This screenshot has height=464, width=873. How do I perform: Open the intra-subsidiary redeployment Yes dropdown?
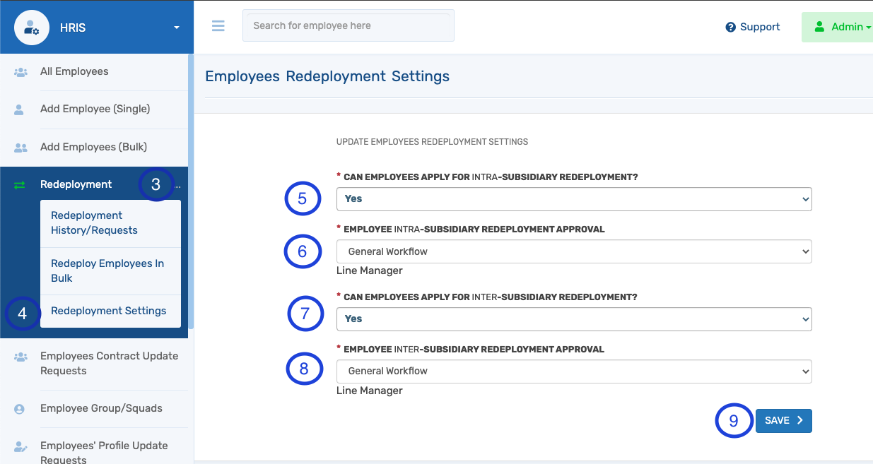(573, 198)
